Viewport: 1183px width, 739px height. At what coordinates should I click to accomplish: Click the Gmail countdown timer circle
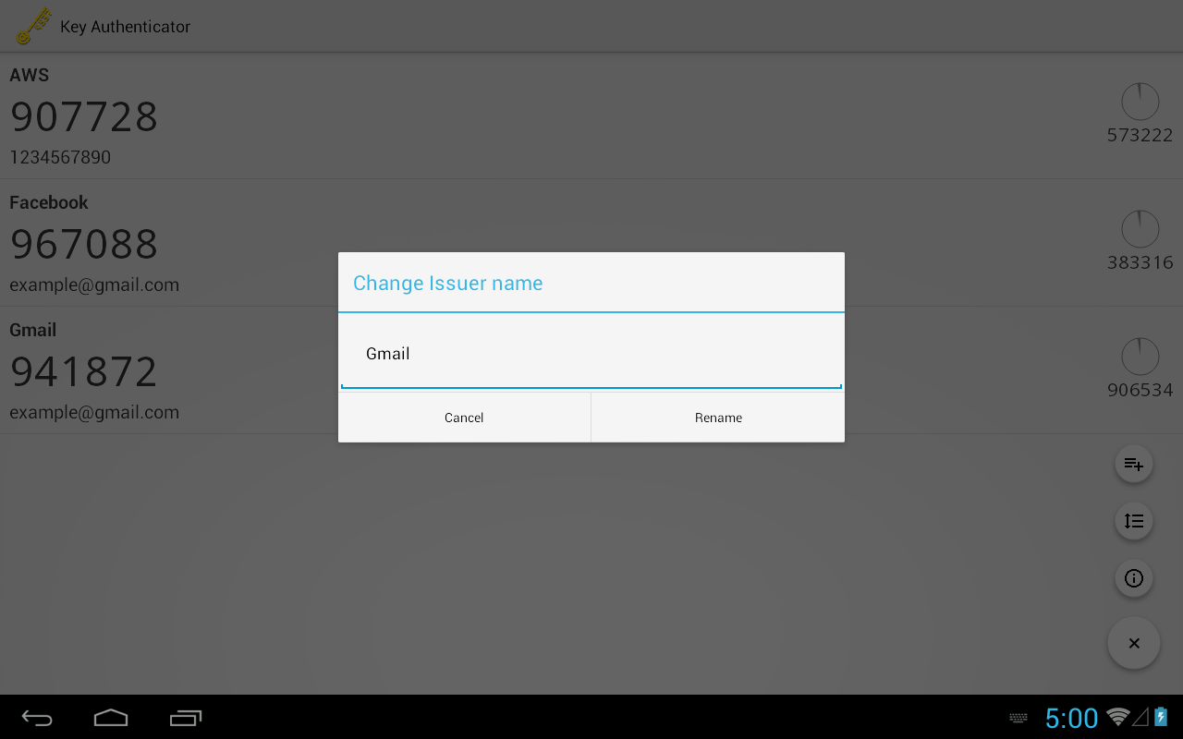1140,357
